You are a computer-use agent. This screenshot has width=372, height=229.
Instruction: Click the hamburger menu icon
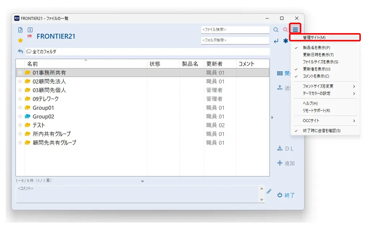click(x=296, y=29)
